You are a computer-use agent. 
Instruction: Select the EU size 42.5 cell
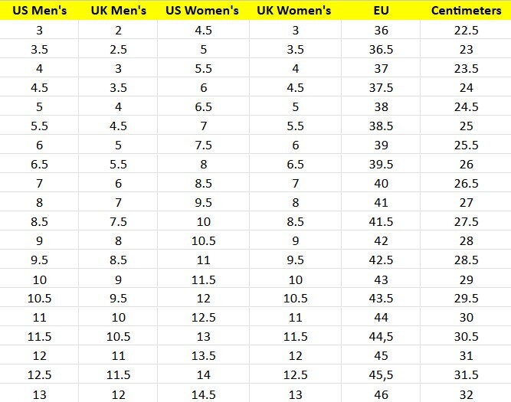click(381, 260)
